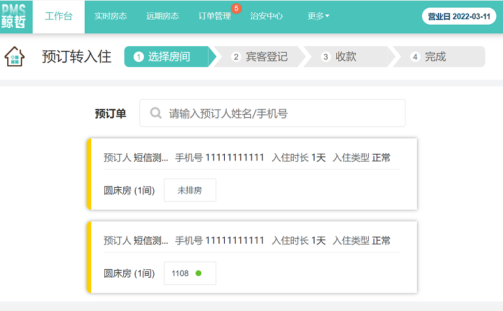Click the home house icon
Image resolution: width=503 pixels, height=311 pixels.
click(14, 57)
